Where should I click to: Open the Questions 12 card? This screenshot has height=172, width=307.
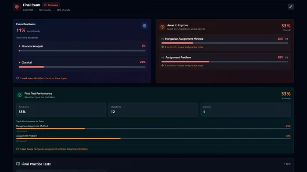click(153, 110)
